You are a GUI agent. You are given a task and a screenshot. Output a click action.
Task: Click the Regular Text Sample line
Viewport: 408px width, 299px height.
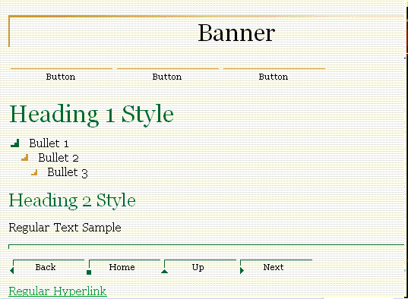tap(65, 228)
